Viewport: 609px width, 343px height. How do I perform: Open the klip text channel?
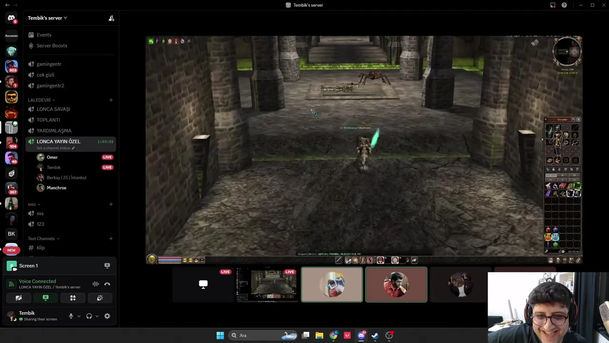click(x=71, y=248)
